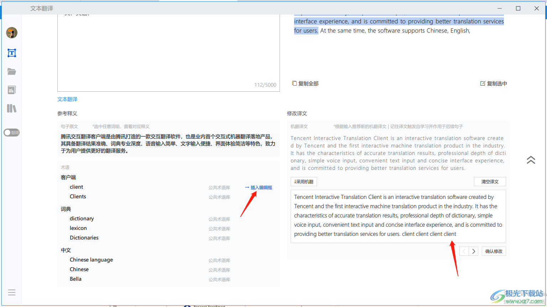Click 复制选中 copy selected button
This screenshot has height=307, width=547.
tap(494, 84)
